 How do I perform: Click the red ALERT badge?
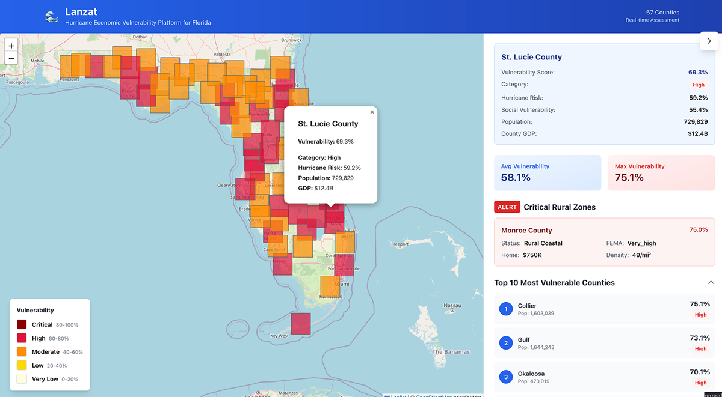[507, 207]
